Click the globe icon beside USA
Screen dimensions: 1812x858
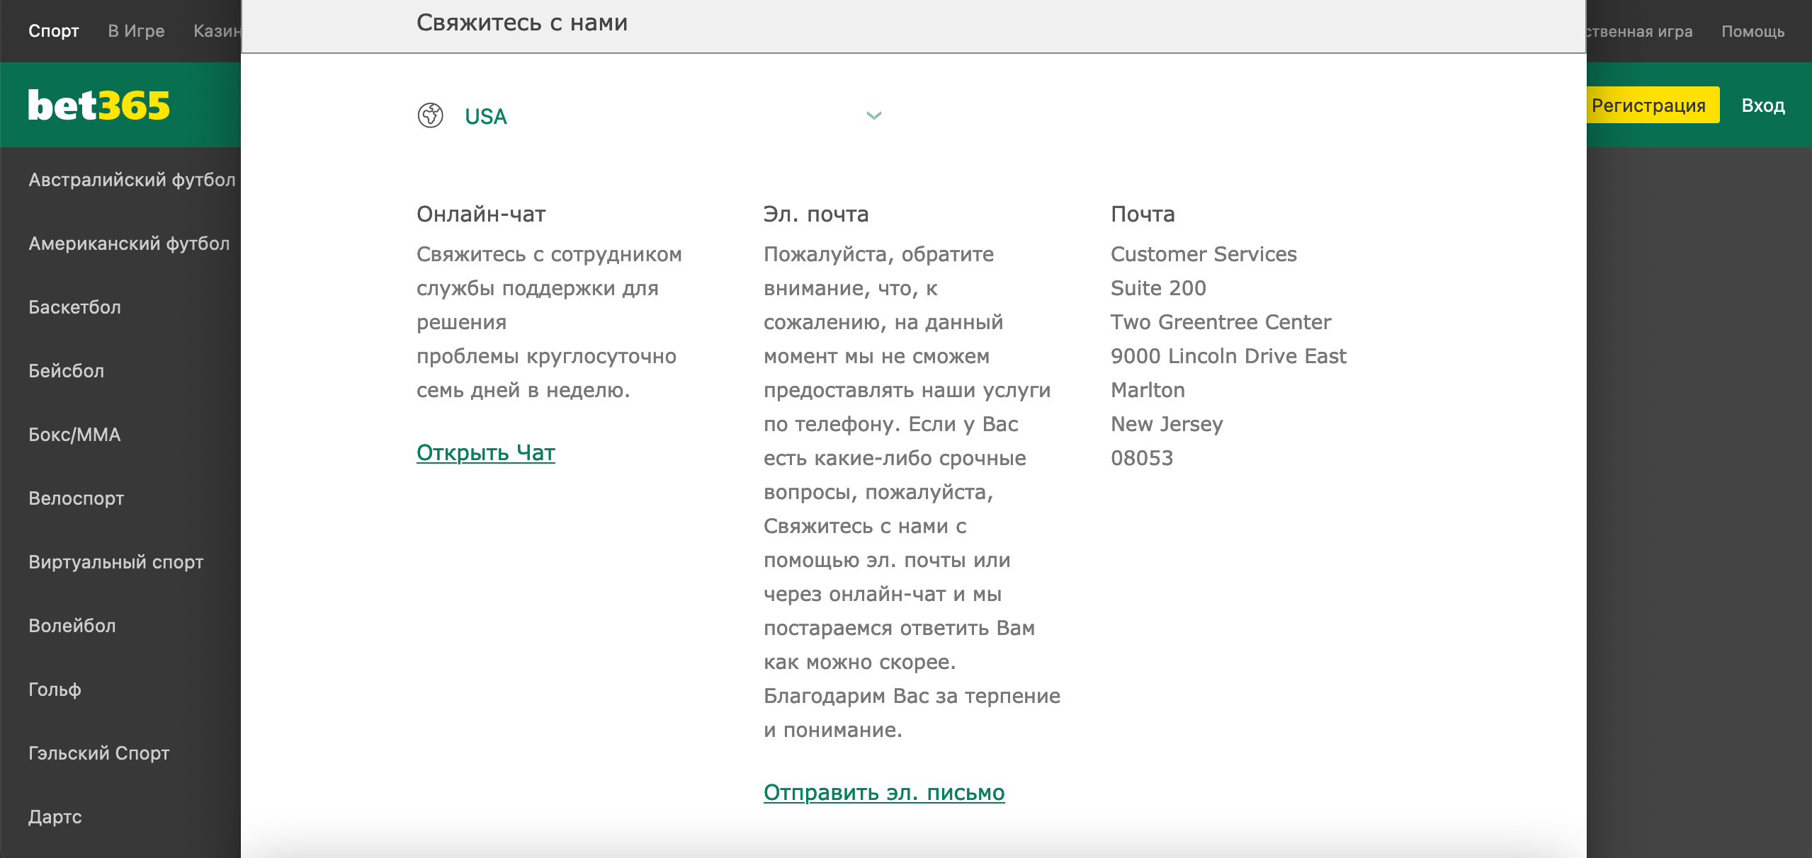pos(430,115)
